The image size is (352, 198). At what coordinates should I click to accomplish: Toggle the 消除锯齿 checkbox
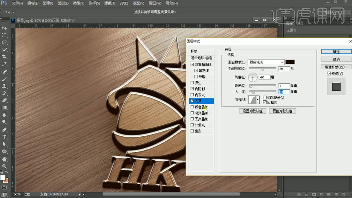tap(265, 97)
